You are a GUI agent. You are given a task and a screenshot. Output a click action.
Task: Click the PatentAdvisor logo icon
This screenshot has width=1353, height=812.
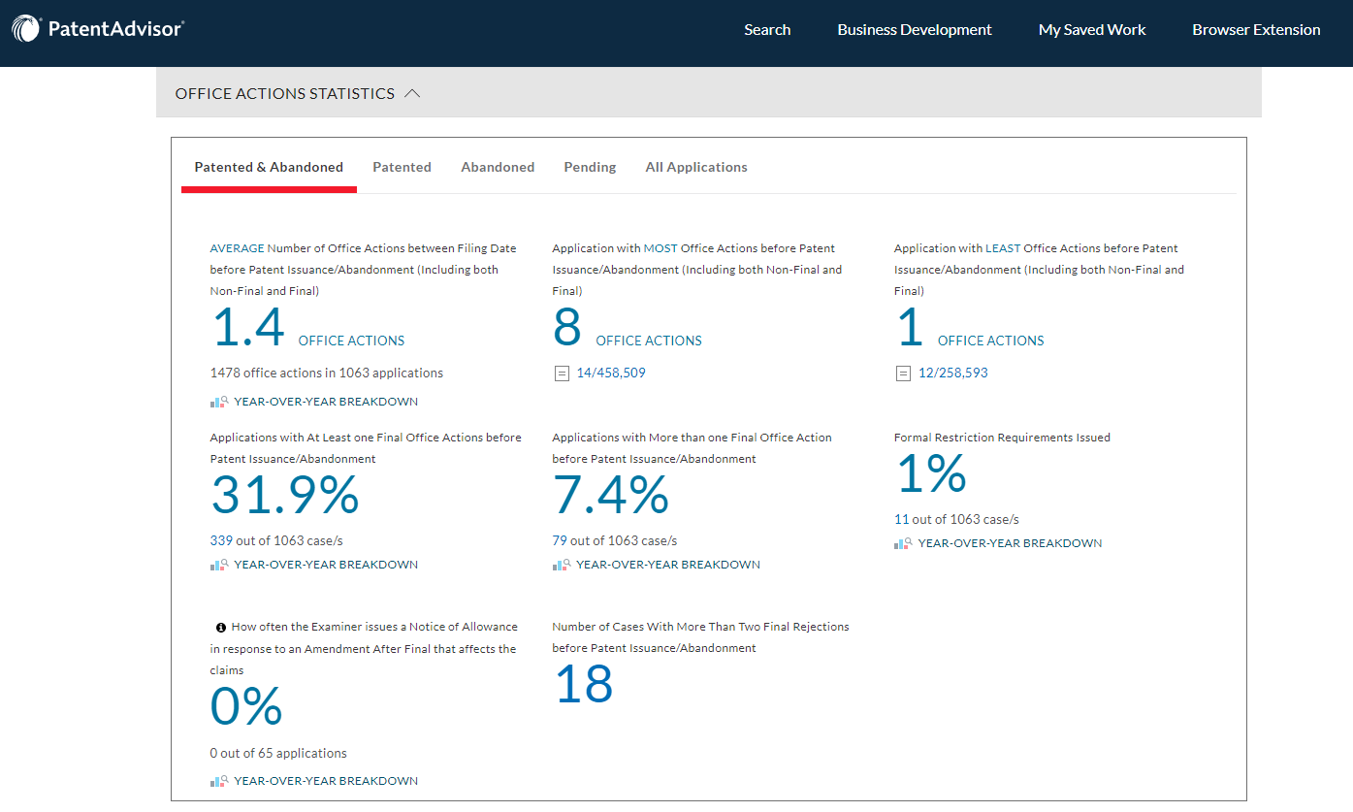tap(26, 29)
